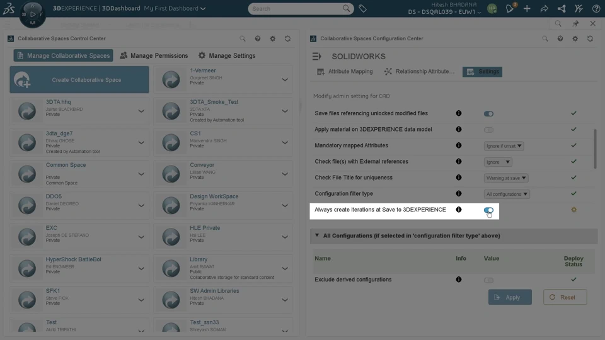This screenshot has width=605, height=340.
Task: Click info icon for Always create iterations
Action: pyautogui.click(x=458, y=209)
